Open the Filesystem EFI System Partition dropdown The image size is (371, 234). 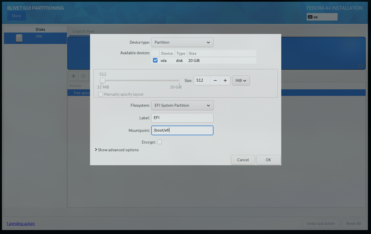(x=182, y=105)
